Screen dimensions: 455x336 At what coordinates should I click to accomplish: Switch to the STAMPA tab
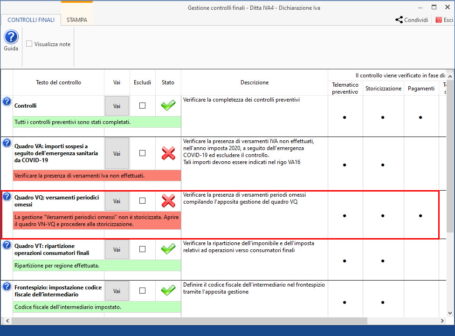[x=76, y=20]
